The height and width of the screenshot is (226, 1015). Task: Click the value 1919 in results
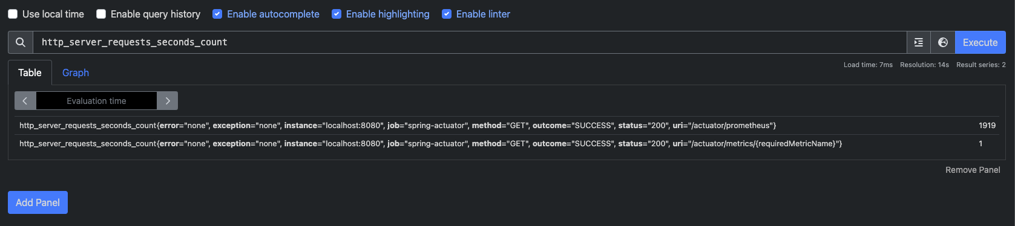click(x=987, y=126)
